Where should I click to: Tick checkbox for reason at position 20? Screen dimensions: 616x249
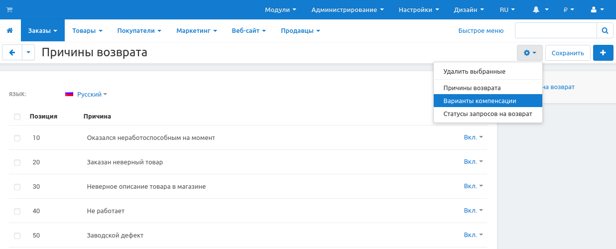tap(17, 162)
